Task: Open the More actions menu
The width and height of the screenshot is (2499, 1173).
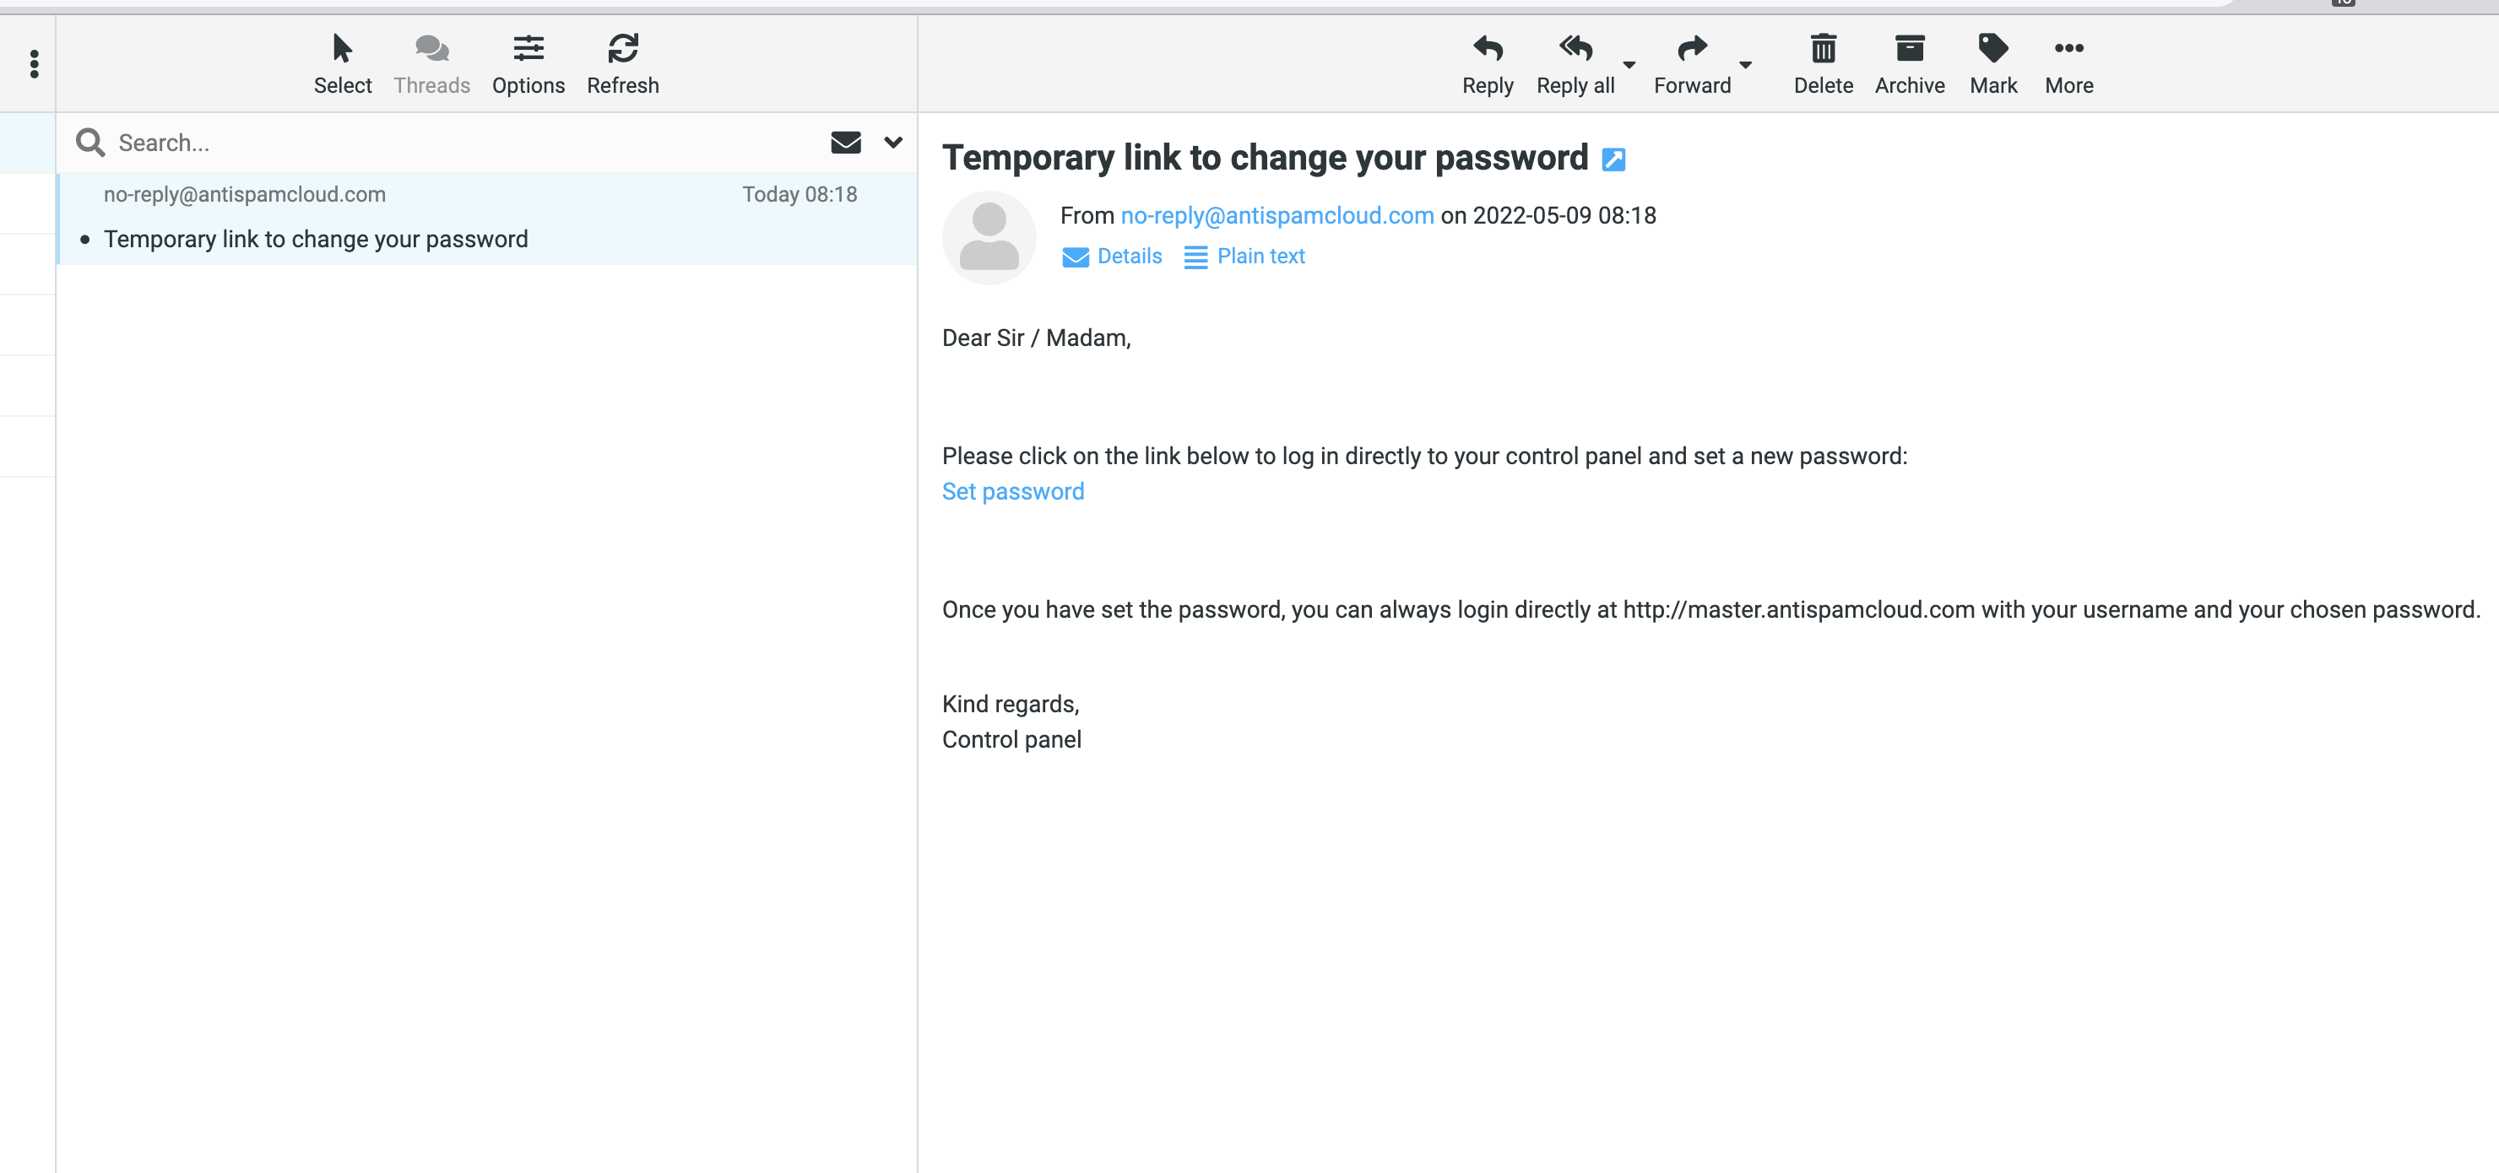Action: coord(2068,63)
